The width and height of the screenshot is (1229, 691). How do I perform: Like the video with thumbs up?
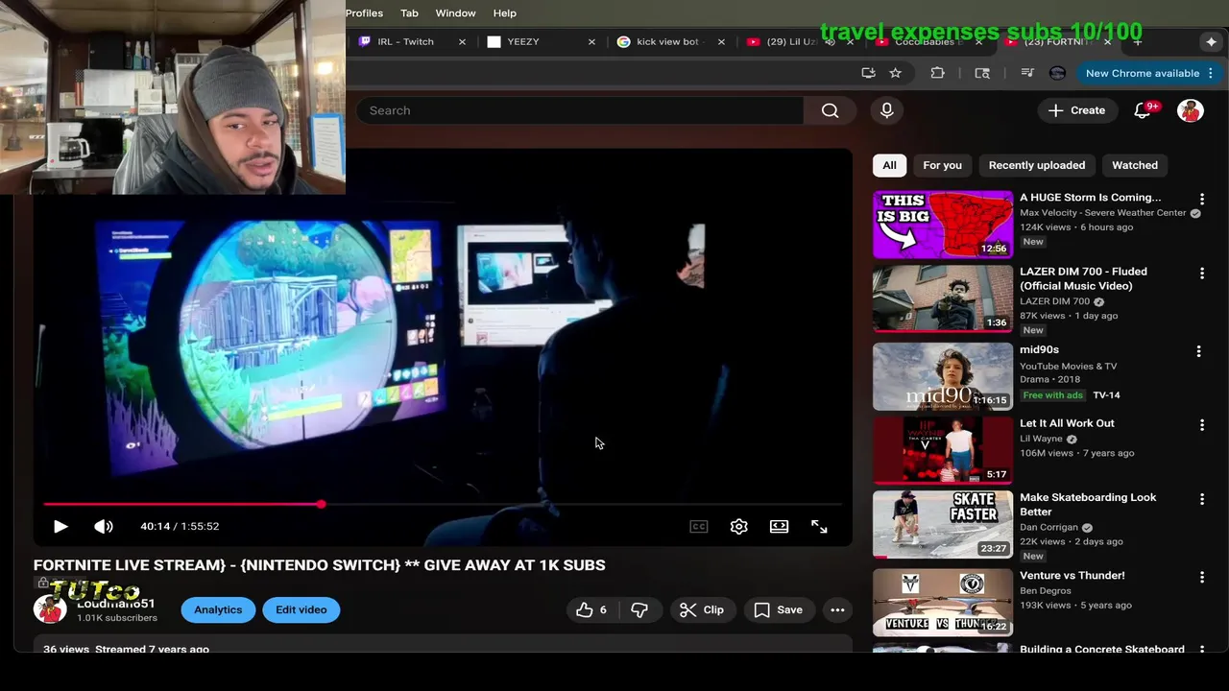[591, 609]
